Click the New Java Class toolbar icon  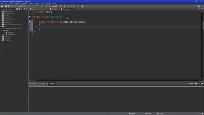49,6
